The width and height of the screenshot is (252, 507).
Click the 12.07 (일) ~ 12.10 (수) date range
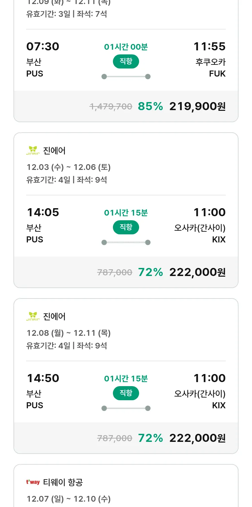pos(69,499)
